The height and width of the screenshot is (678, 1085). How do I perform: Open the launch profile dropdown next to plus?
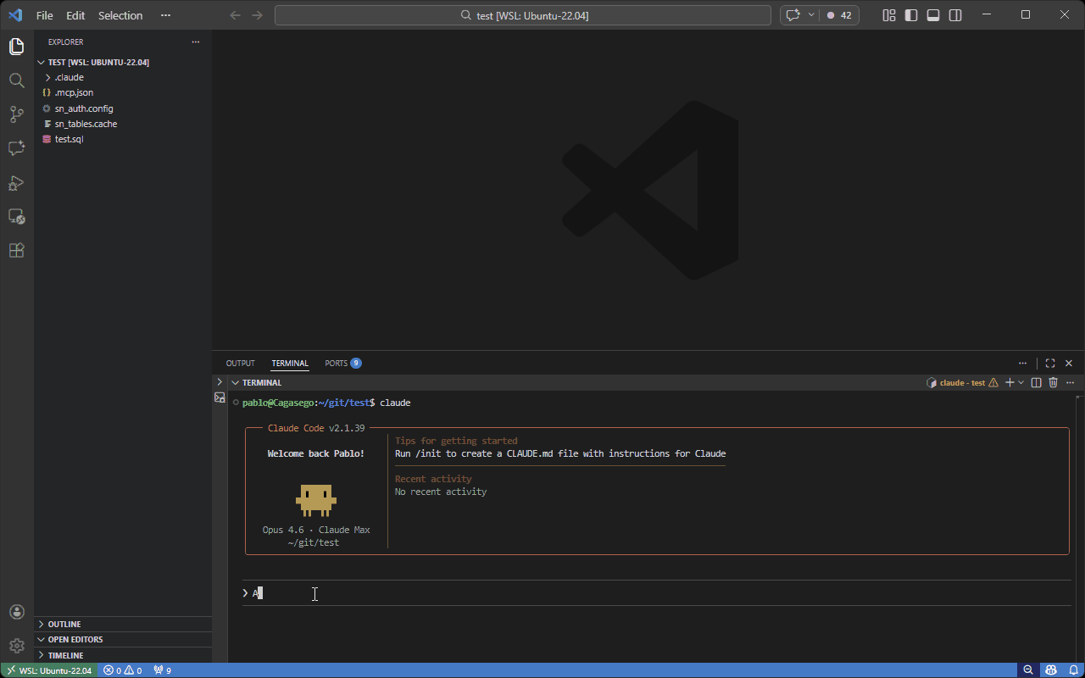[1020, 382]
